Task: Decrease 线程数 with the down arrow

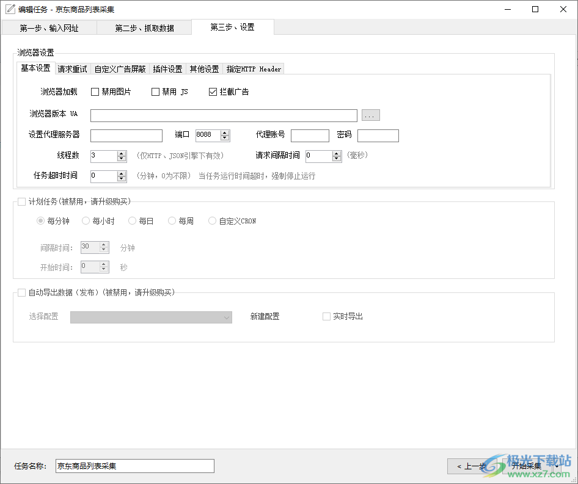Action: pos(122,159)
